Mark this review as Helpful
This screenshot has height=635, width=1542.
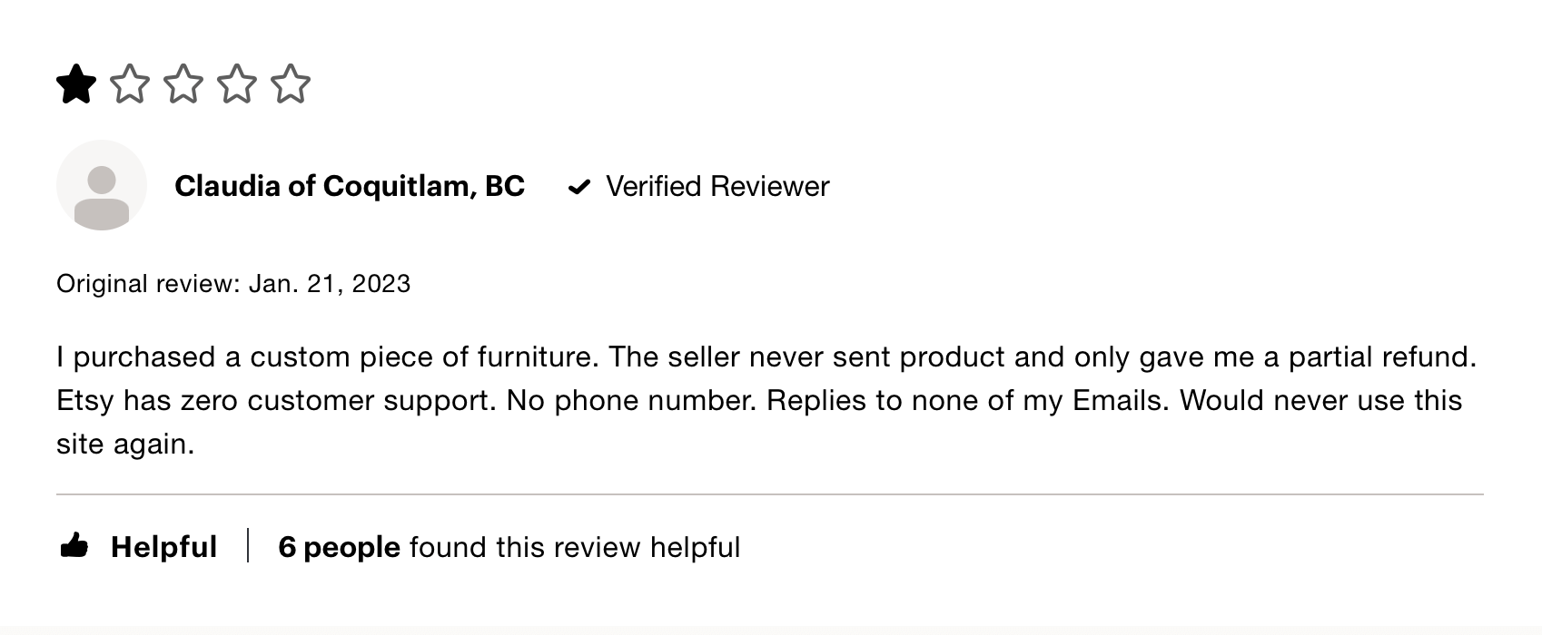click(x=163, y=545)
